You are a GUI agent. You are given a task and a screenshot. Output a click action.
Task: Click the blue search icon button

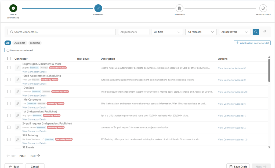pyautogui.click(x=256, y=32)
